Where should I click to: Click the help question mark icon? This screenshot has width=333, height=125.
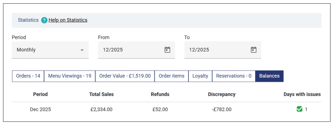point(44,20)
